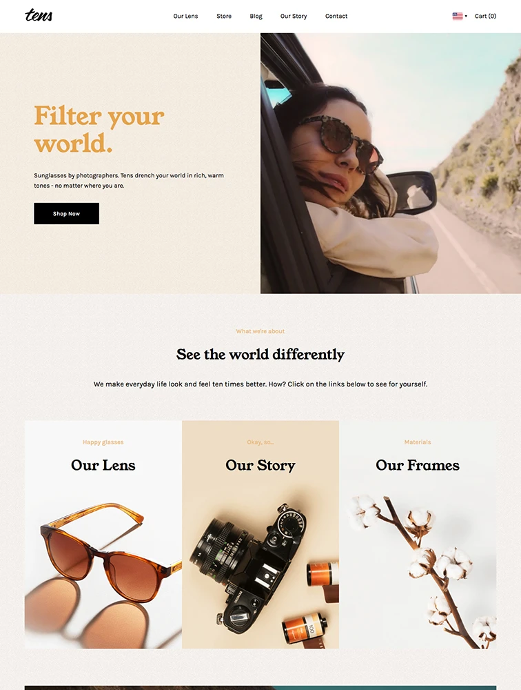This screenshot has width=521, height=690.
Task: Click the US flag currency icon
Action: (x=457, y=16)
